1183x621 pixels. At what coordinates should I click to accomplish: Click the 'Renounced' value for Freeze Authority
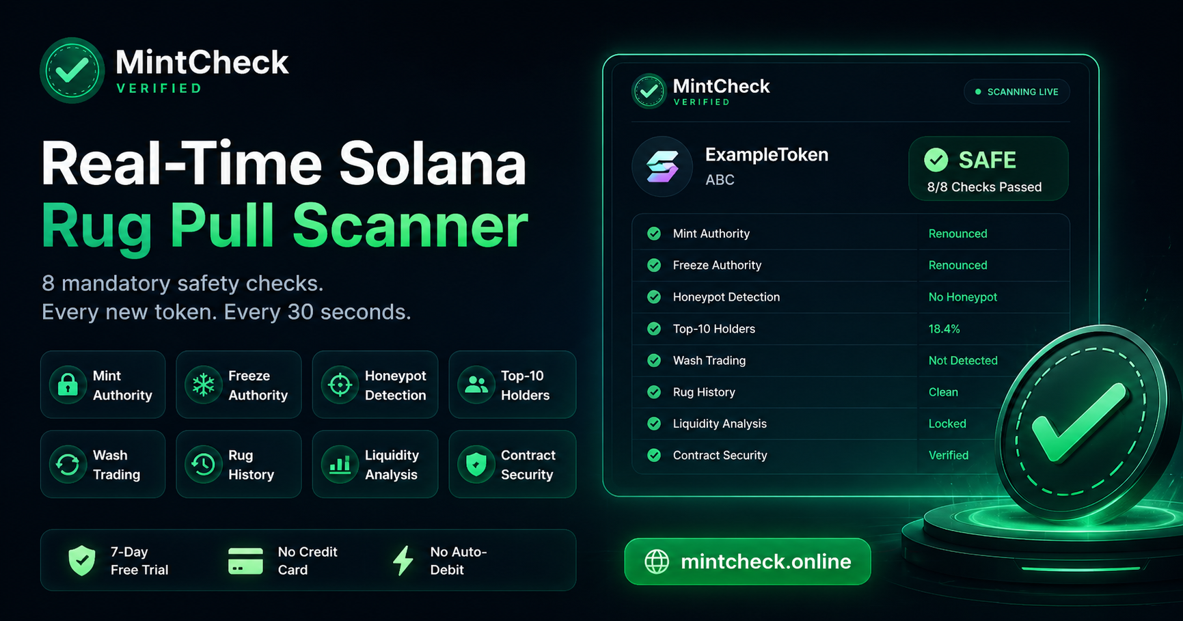point(957,265)
